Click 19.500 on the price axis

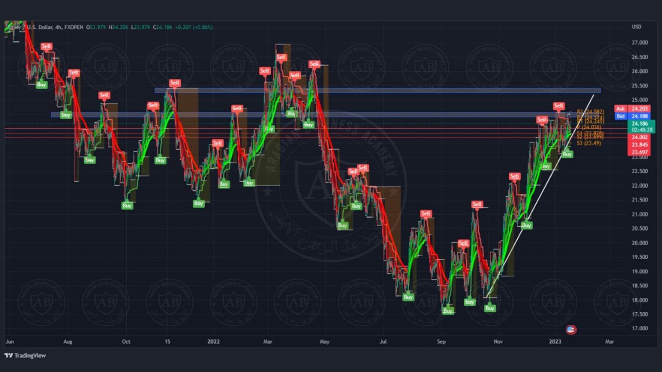click(639, 257)
